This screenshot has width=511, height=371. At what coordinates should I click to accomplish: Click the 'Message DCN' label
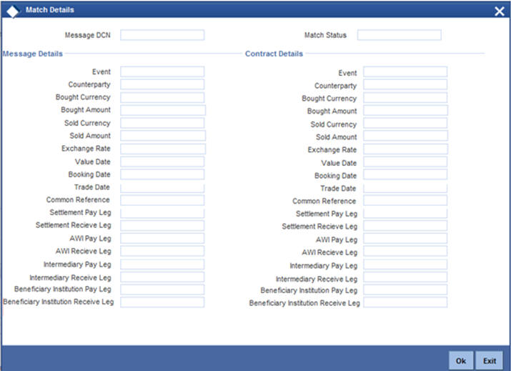[87, 35]
